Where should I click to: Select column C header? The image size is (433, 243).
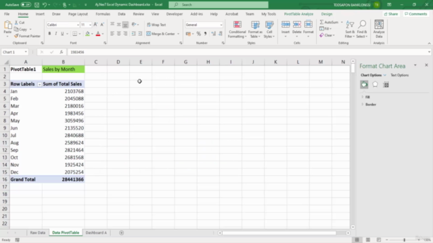[x=96, y=62]
